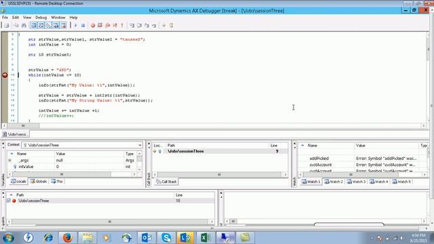Launch Firefox from the taskbar

click(x=68, y=238)
